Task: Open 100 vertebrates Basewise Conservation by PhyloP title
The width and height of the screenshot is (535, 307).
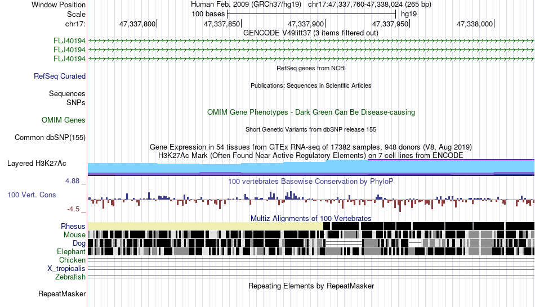Action: 311,181
